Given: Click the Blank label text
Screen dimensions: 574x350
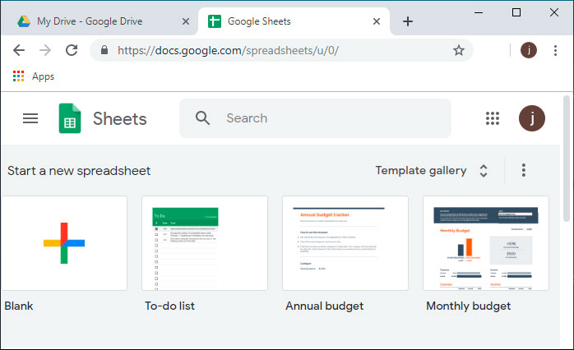Looking at the screenshot, I should coord(19,306).
